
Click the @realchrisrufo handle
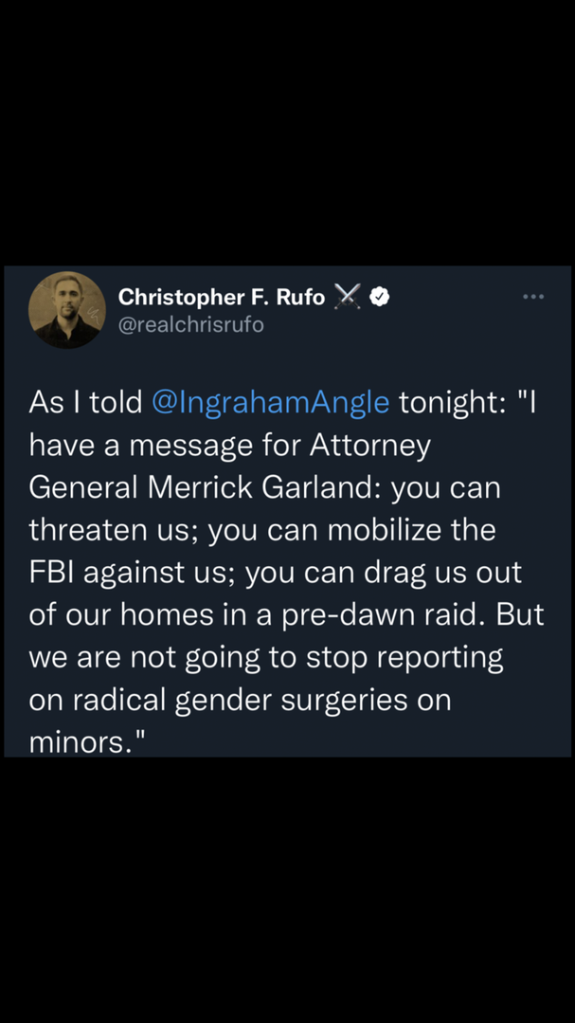(x=190, y=325)
